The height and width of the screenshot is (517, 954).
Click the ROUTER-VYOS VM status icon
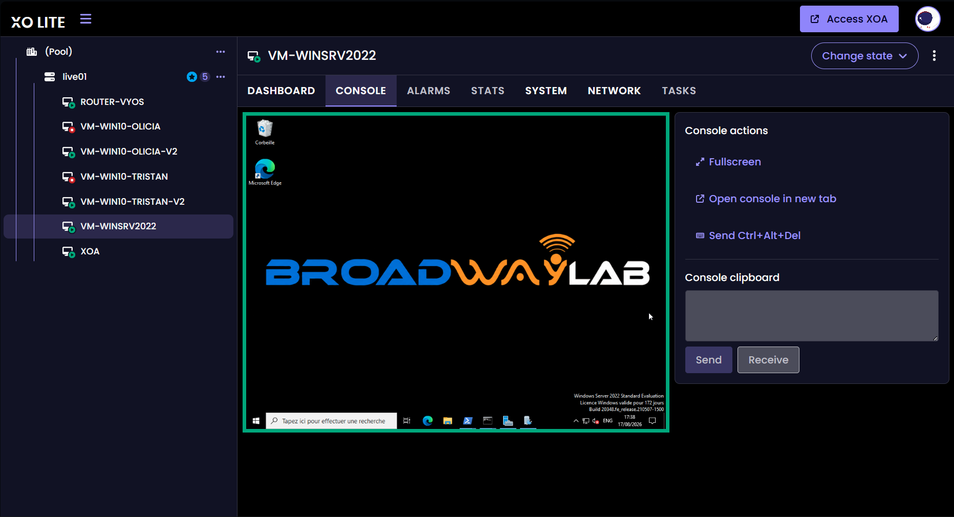tap(68, 102)
